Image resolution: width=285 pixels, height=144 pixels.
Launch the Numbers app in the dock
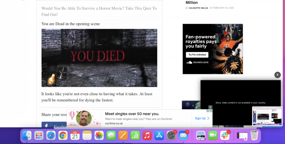click(x=135, y=135)
